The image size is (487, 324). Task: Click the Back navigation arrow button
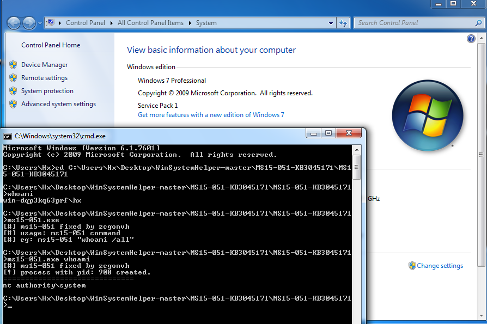[x=14, y=23]
